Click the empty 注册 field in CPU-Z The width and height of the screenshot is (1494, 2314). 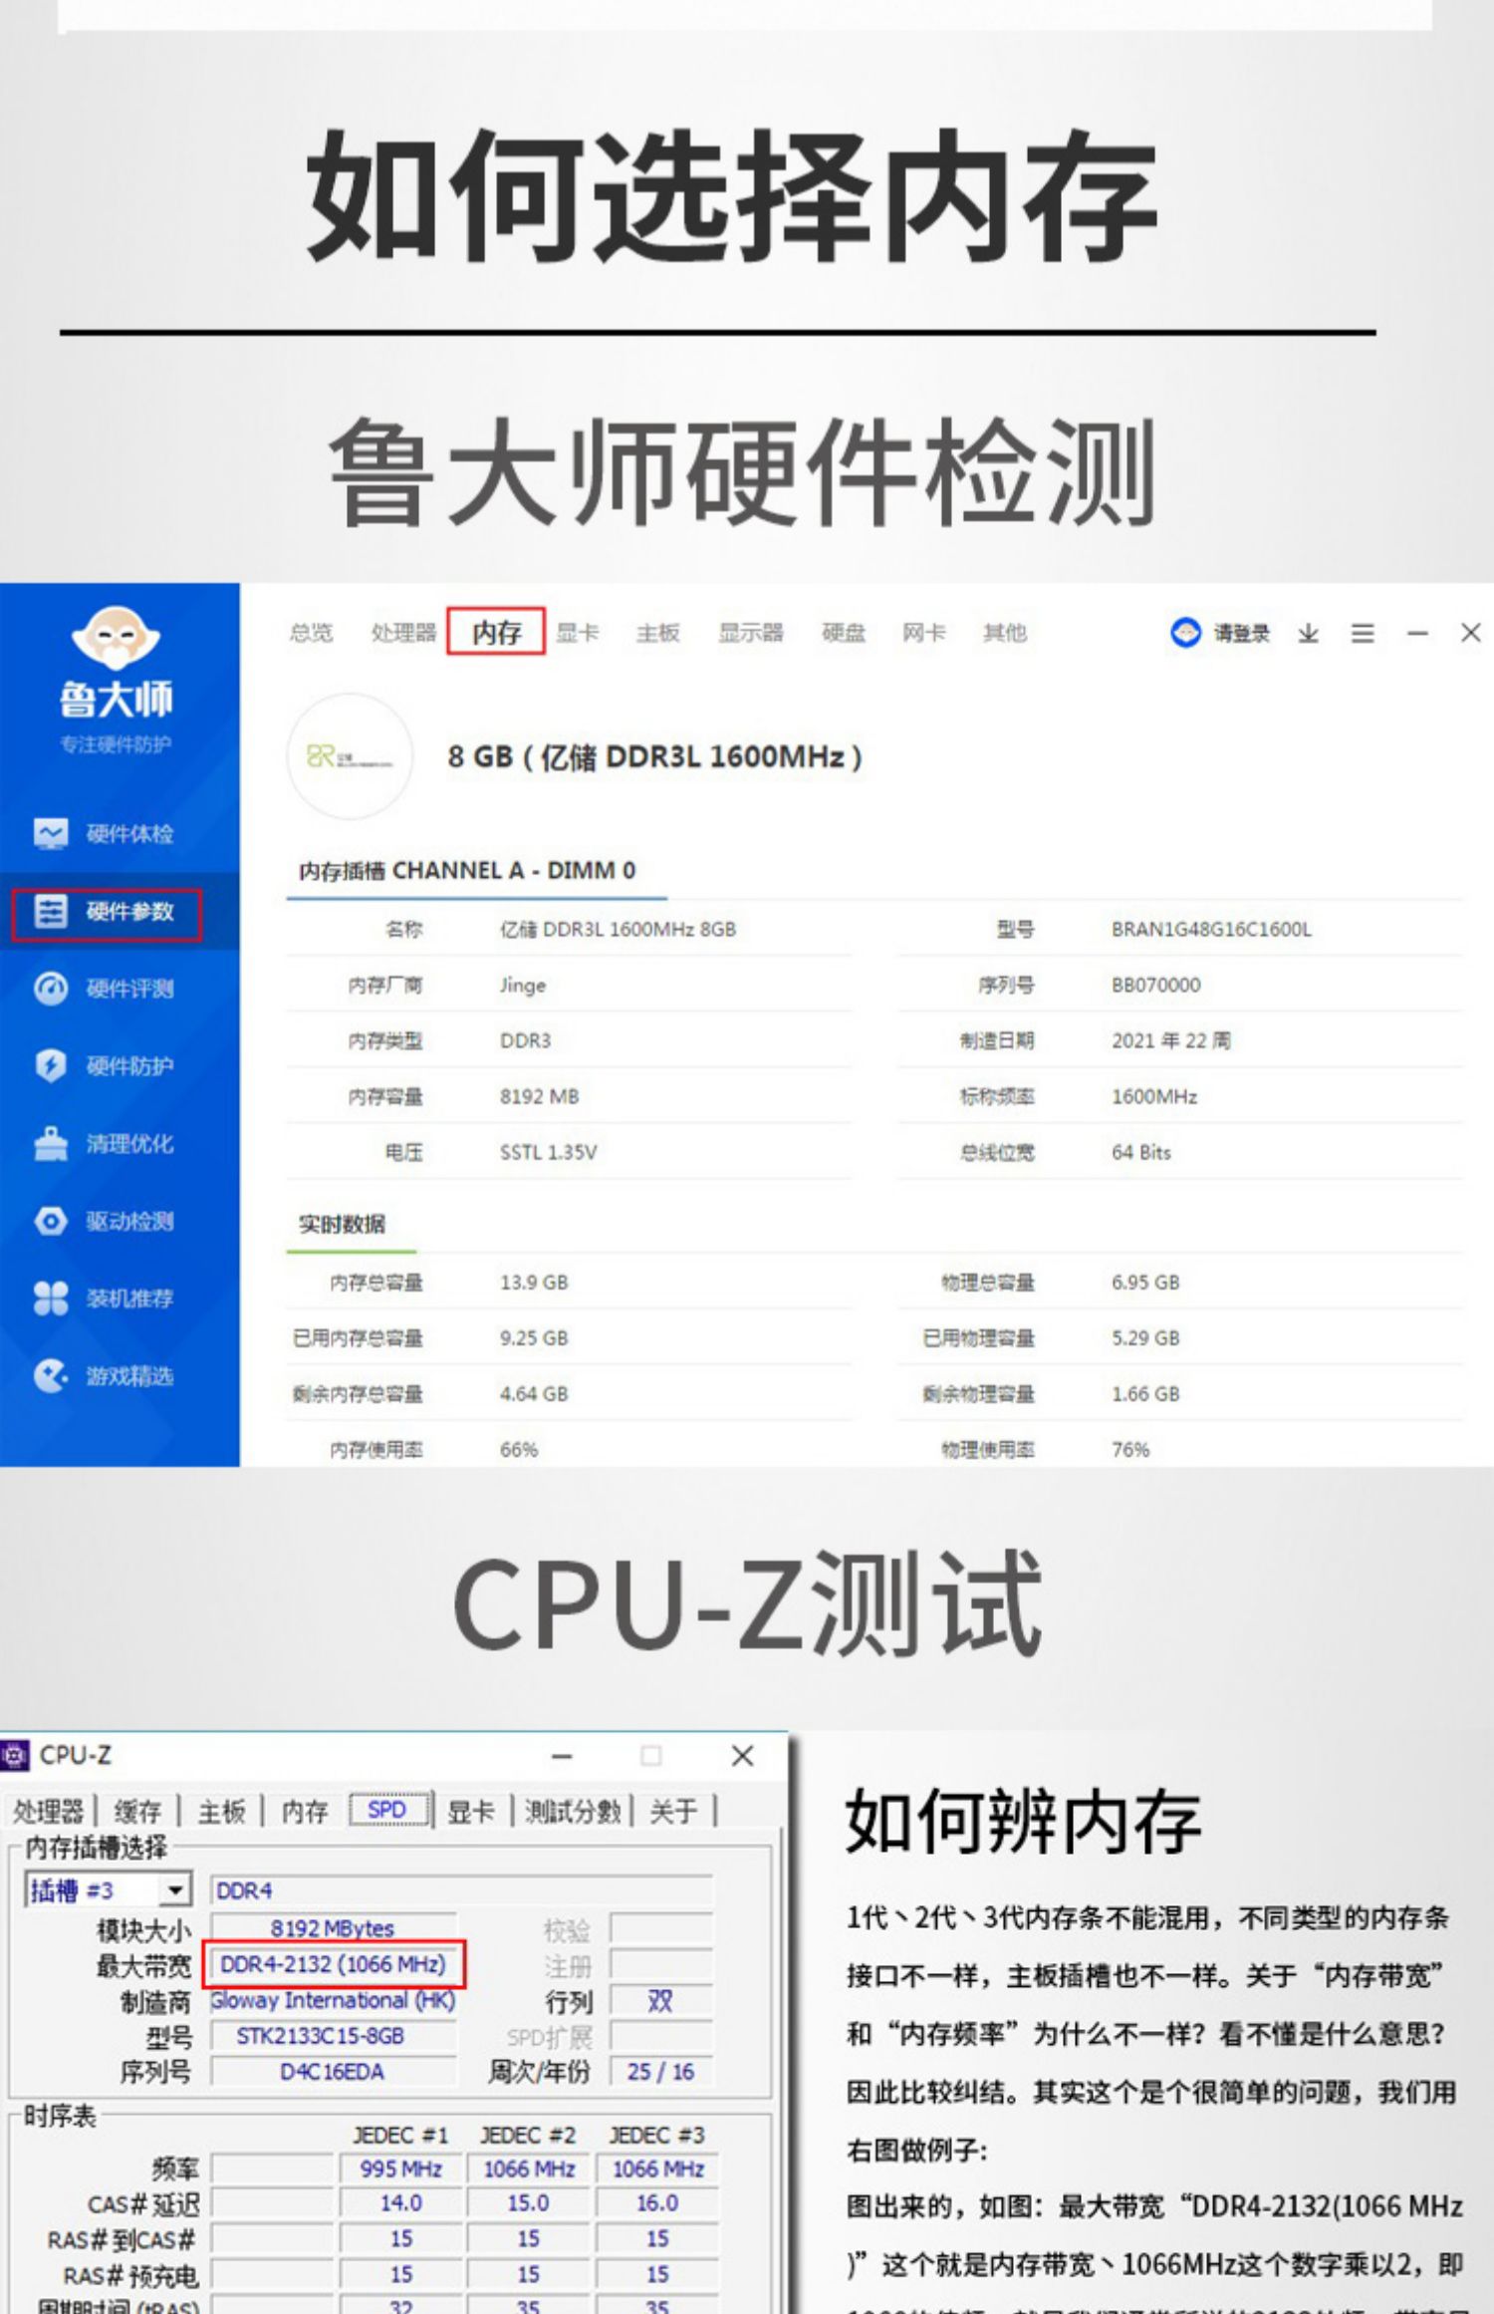(662, 1965)
